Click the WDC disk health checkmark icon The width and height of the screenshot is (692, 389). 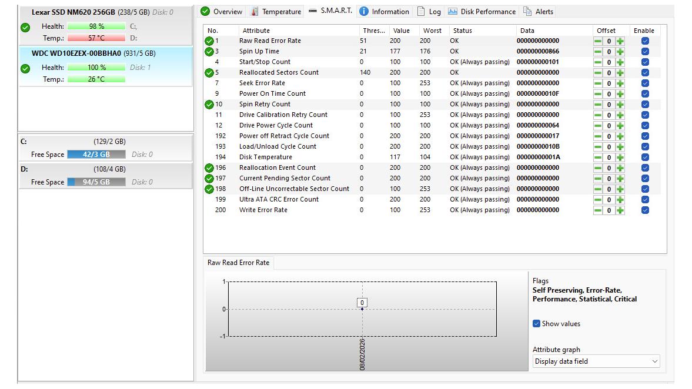(x=25, y=68)
